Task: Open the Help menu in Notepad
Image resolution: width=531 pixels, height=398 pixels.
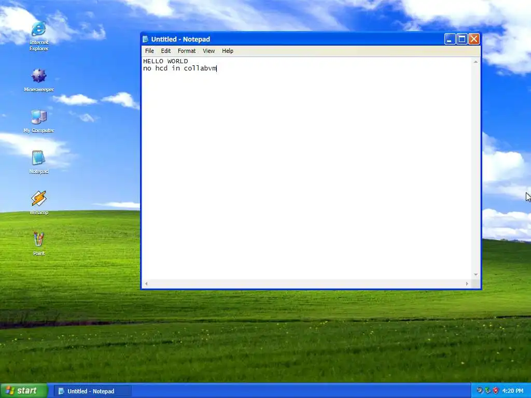Action: pos(228,51)
